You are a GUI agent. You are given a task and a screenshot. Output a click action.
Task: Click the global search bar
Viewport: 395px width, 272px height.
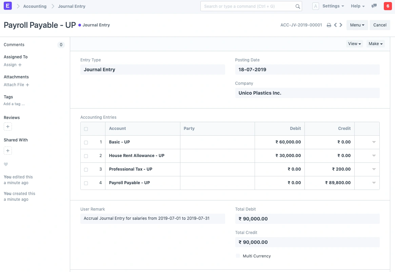(x=251, y=6)
